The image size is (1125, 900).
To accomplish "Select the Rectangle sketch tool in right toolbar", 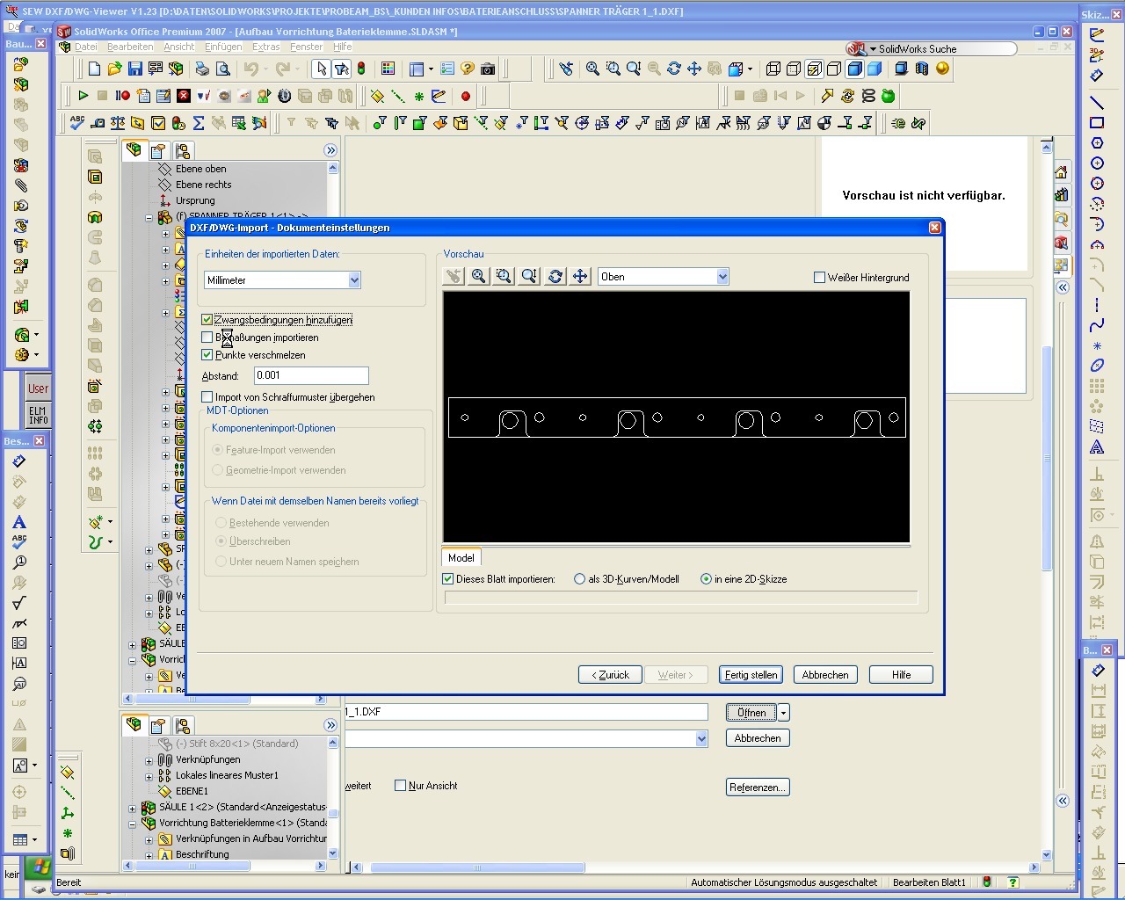I will click(1097, 123).
